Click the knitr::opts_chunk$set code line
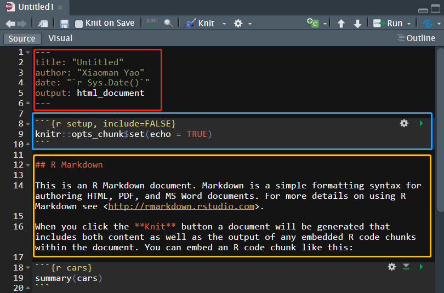The image size is (444, 293). [x=123, y=134]
